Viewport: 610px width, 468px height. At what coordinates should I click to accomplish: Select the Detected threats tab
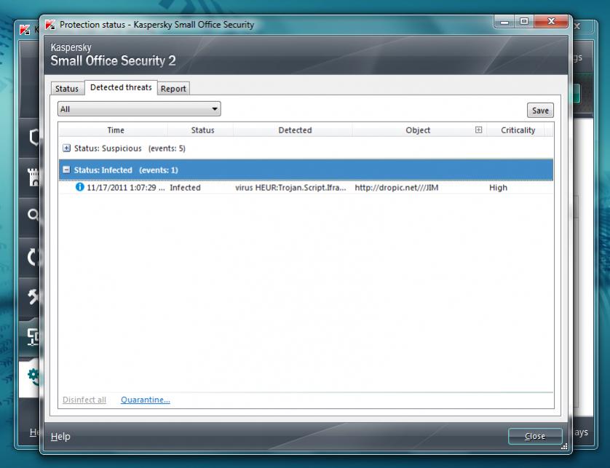[121, 87]
